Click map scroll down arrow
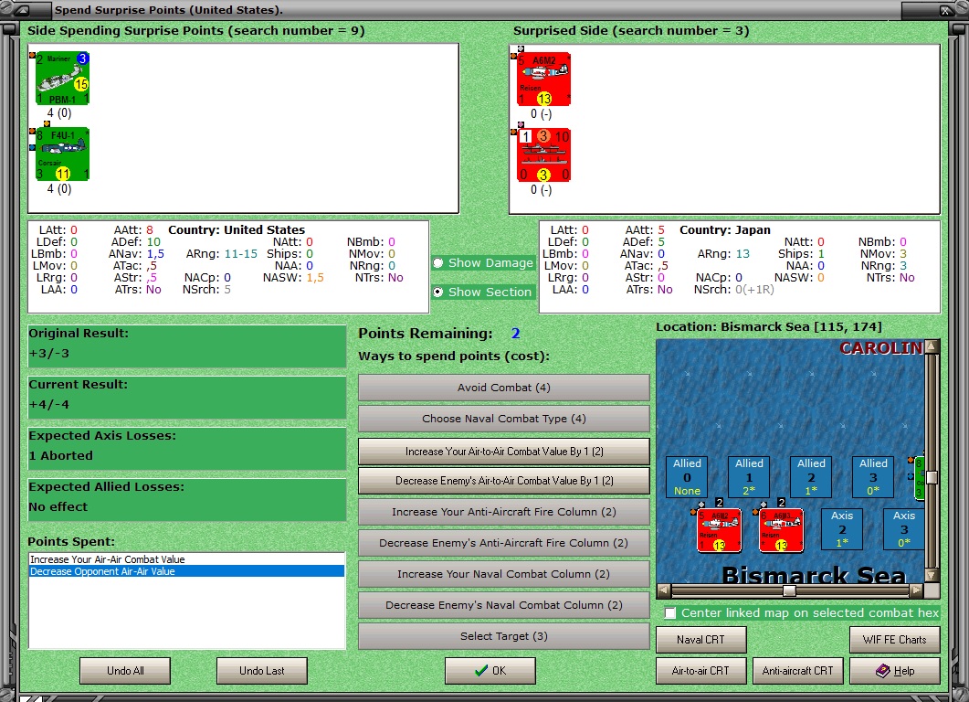The width and height of the screenshot is (969, 702). (932, 575)
